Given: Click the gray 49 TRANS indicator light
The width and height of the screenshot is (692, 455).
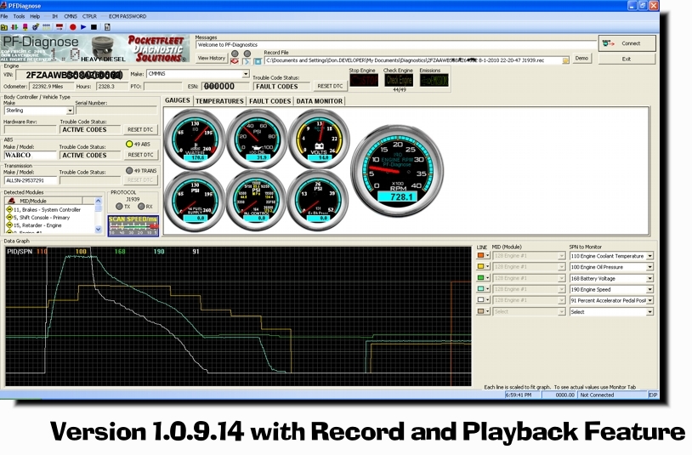Looking at the screenshot, I should (129, 170).
